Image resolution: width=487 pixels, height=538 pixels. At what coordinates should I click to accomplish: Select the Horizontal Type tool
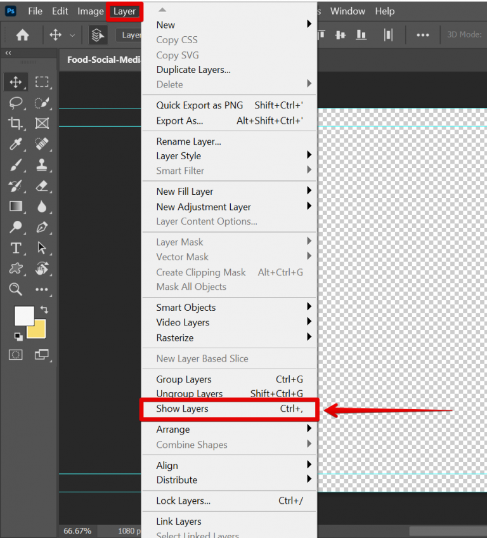tap(16, 248)
